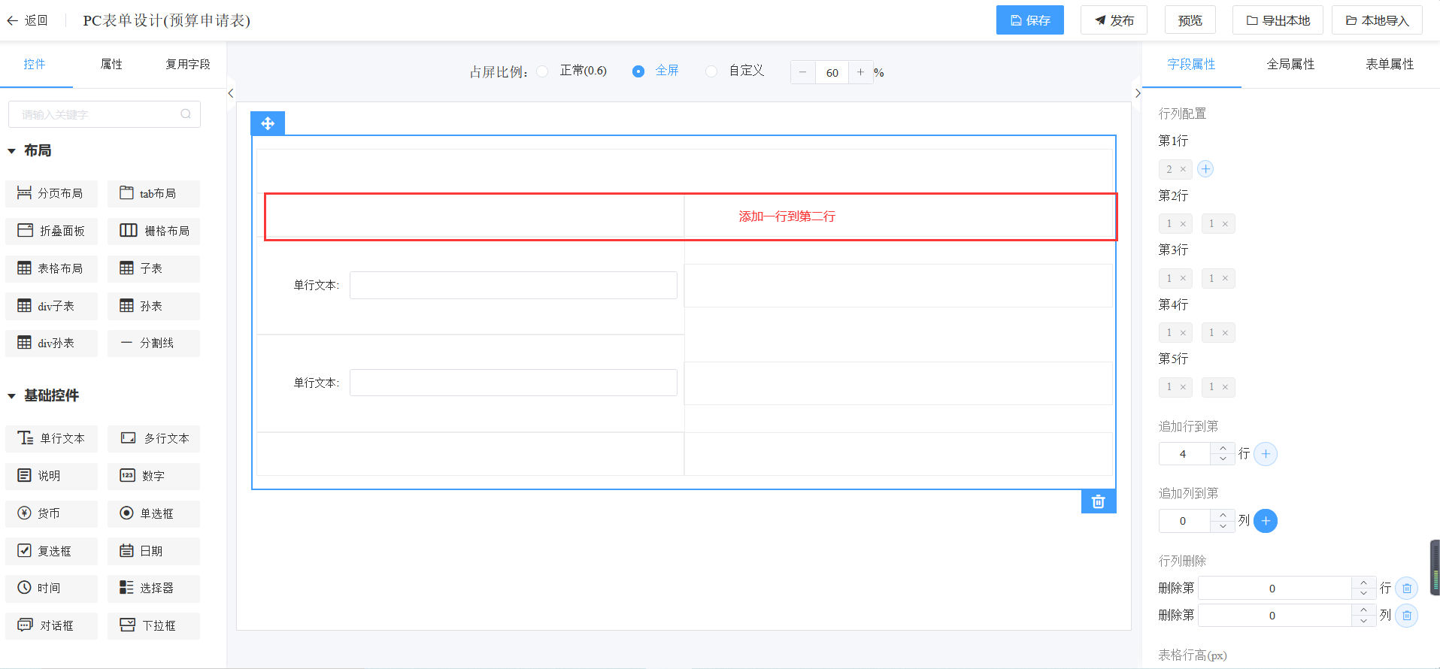Add 孙表 grandchild table control
Viewport: 1440px width, 669px height.
[x=153, y=306]
